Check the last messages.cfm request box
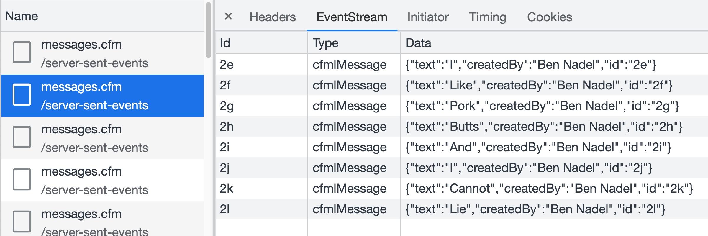 22,221
